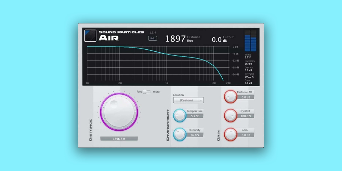
Task: Click the 36.0 % humidity value field
Action: [195, 135]
